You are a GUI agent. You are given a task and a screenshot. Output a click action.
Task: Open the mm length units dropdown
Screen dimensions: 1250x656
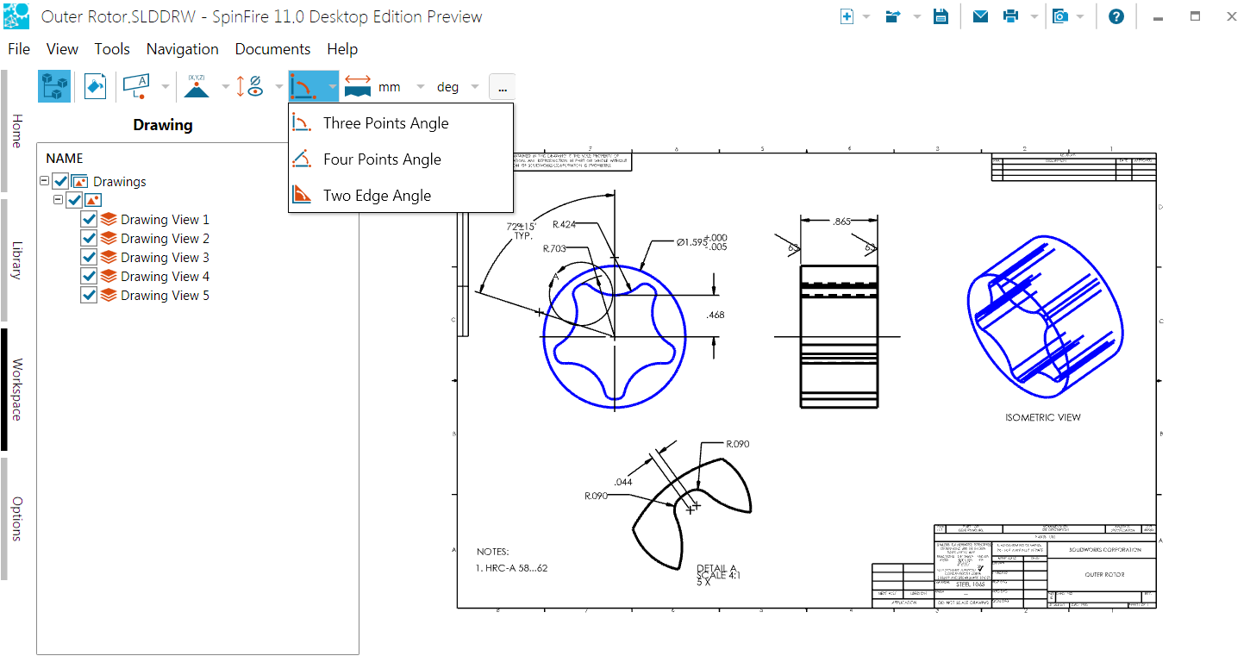pyautogui.click(x=420, y=86)
